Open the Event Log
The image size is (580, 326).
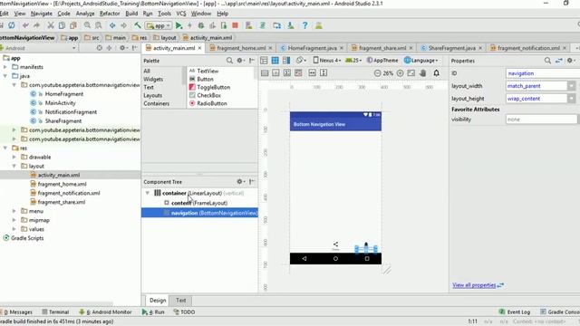point(514,312)
